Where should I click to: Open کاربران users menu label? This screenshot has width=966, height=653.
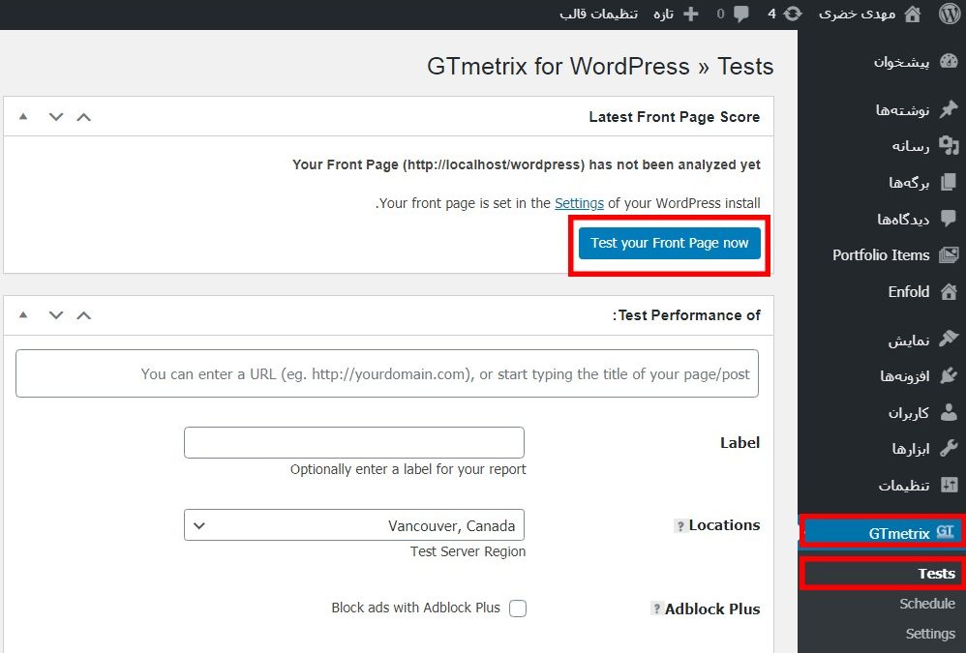click(x=909, y=412)
